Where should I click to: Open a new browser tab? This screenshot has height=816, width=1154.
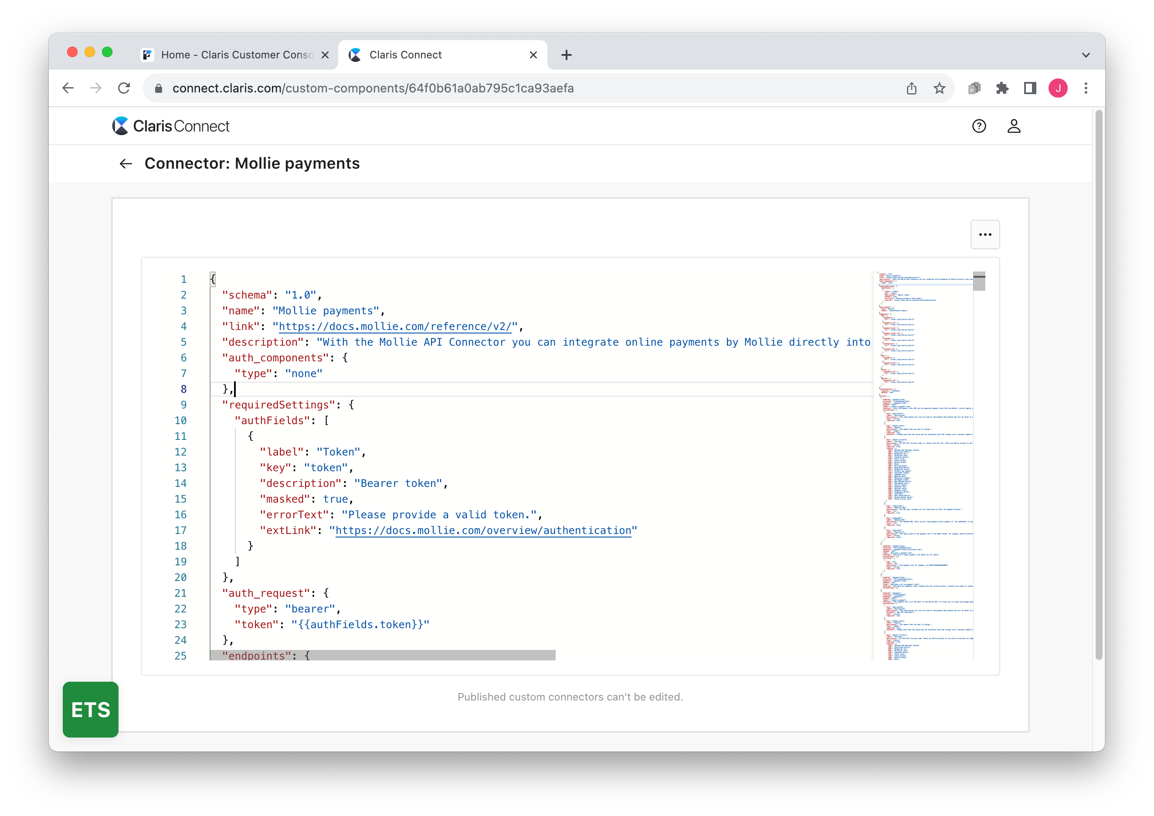click(567, 55)
